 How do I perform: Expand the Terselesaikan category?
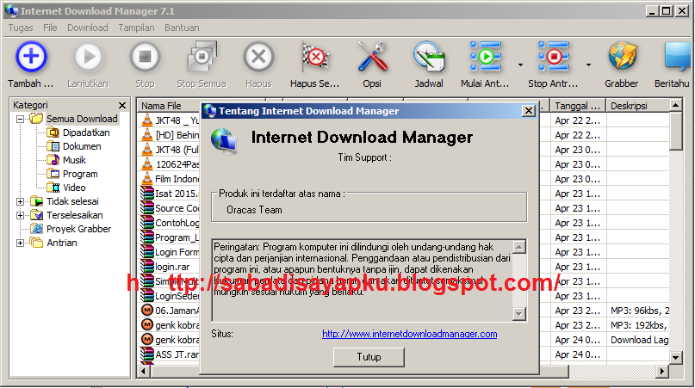pyautogui.click(x=20, y=215)
